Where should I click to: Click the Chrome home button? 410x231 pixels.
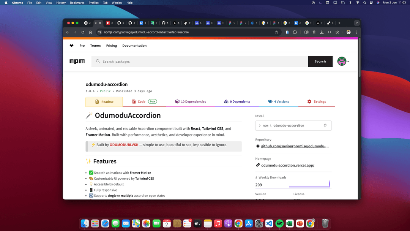click(90, 32)
